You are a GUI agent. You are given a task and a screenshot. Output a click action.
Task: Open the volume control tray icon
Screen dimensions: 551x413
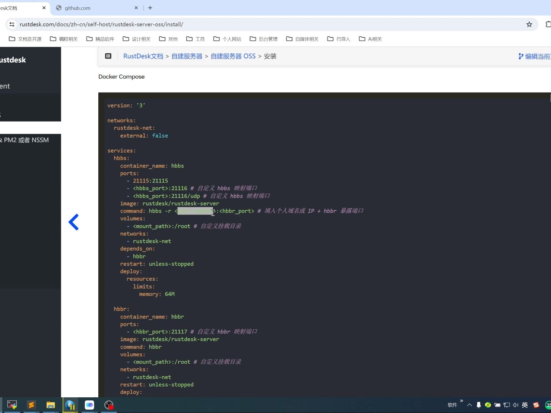point(515,405)
